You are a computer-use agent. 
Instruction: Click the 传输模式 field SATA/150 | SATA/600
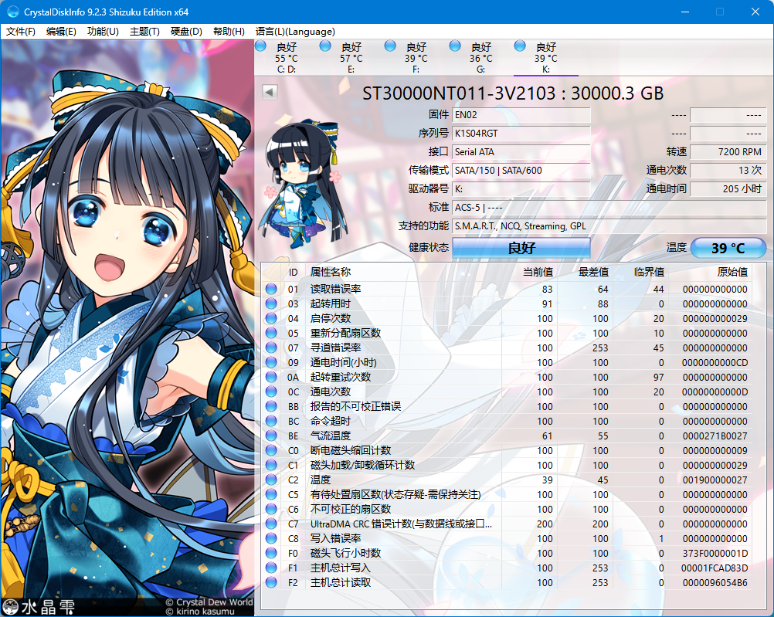(521, 171)
